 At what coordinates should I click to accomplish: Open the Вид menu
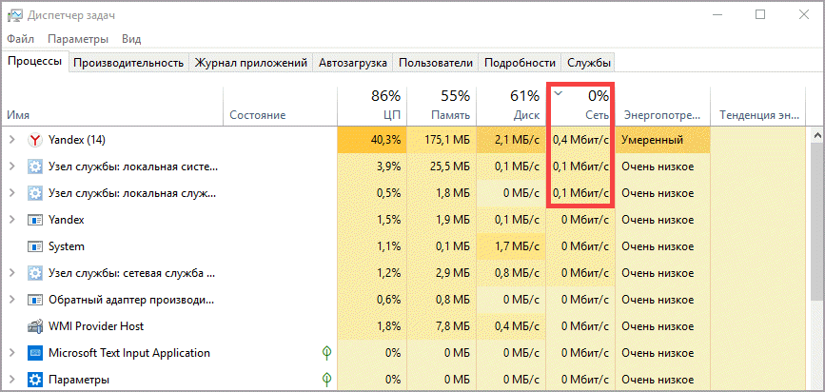pyautogui.click(x=131, y=39)
